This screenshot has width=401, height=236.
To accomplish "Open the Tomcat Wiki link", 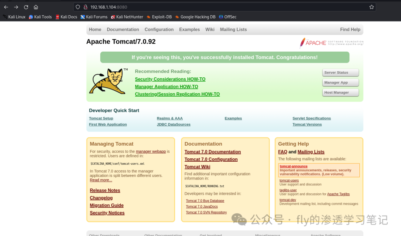I will 198,167.
